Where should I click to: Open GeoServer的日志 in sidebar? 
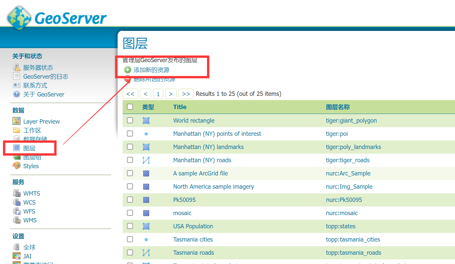[46, 76]
